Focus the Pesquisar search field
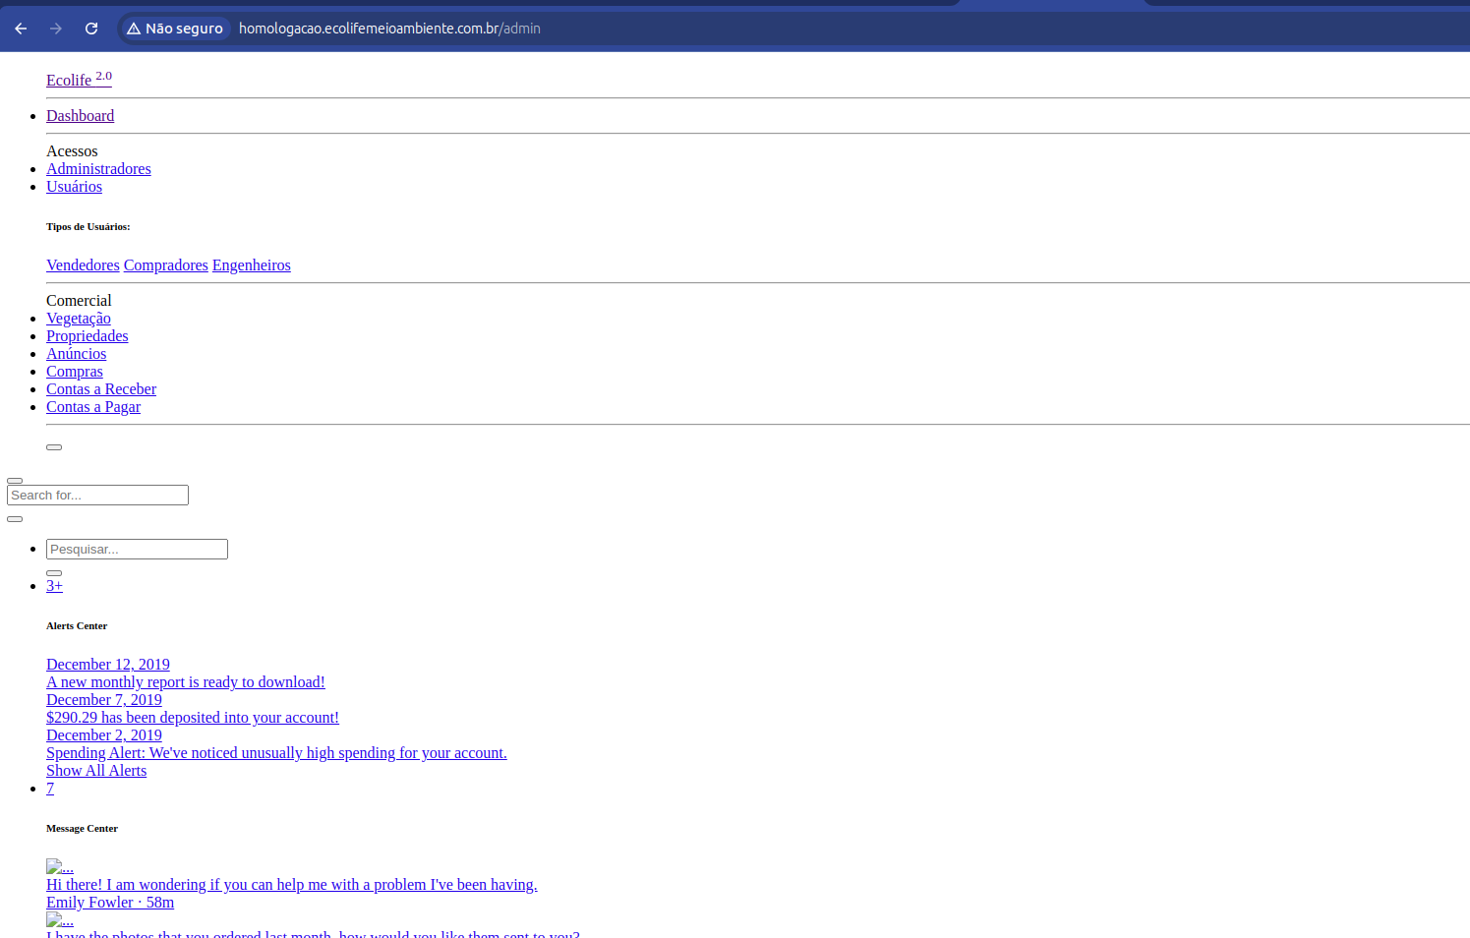 (x=137, y=550)
